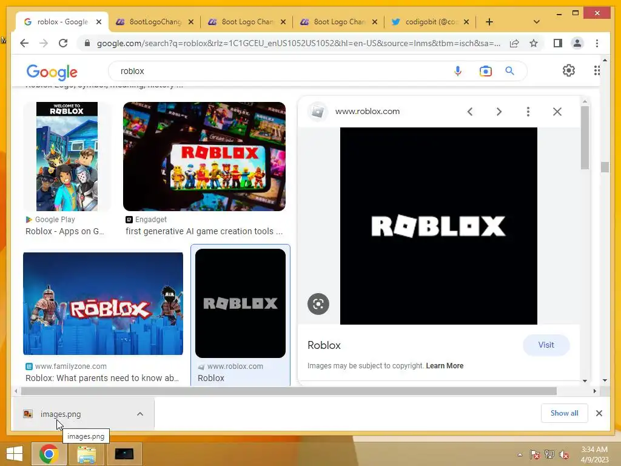Open the tab search dropdown
Screen dimensions: 621x466
tap(536, 22)
